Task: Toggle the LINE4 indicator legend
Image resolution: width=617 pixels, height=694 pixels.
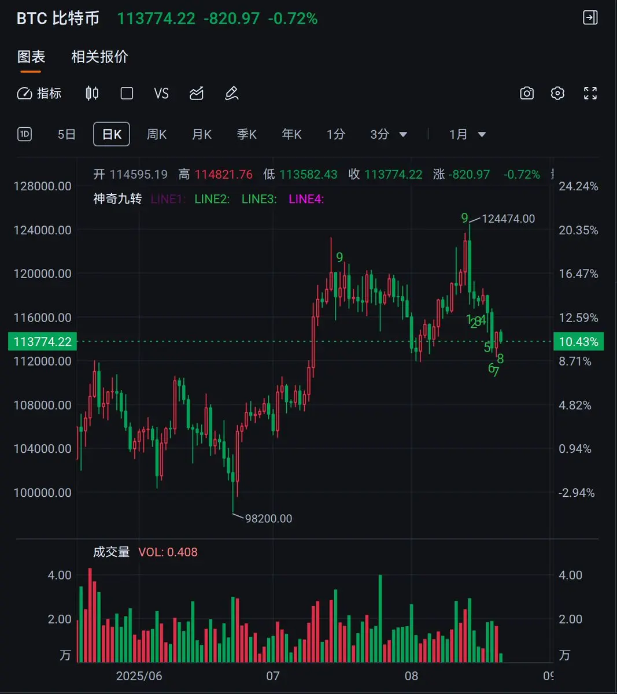Action: tap(306, 199)
